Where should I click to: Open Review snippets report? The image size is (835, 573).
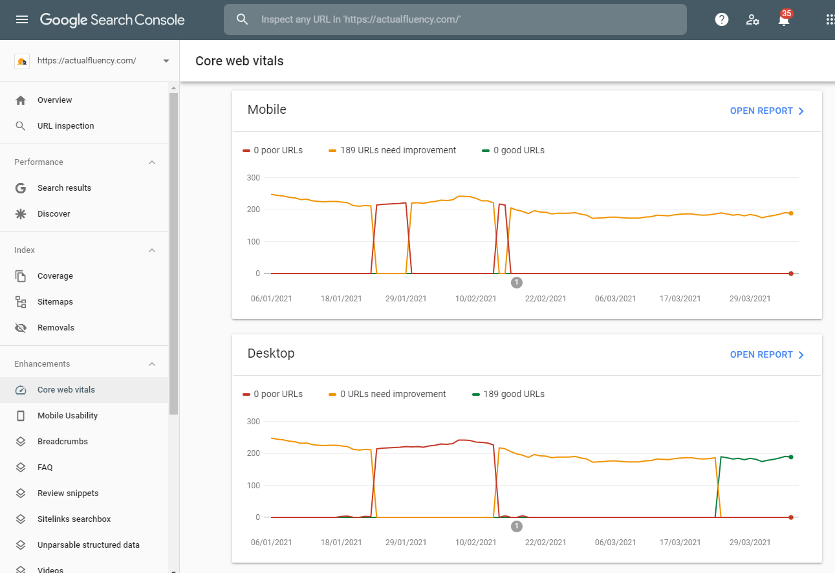[84, 493]
